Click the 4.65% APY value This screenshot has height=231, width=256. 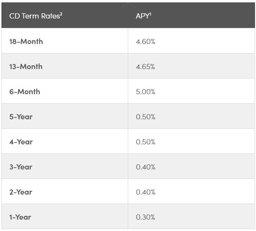[x=145, y=67]
